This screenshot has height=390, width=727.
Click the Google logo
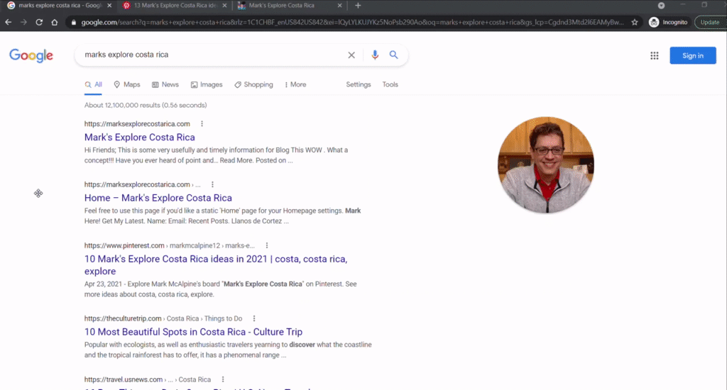click(x=31, y=55)
